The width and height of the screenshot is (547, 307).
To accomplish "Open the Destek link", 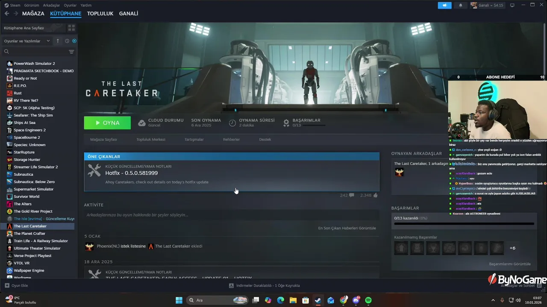I will pos(265,139).
